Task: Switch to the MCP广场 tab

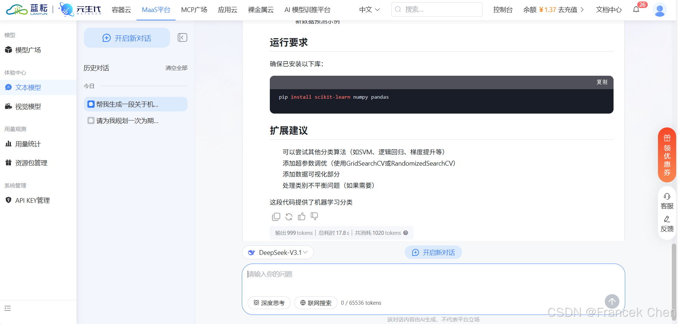Action: 194,10
